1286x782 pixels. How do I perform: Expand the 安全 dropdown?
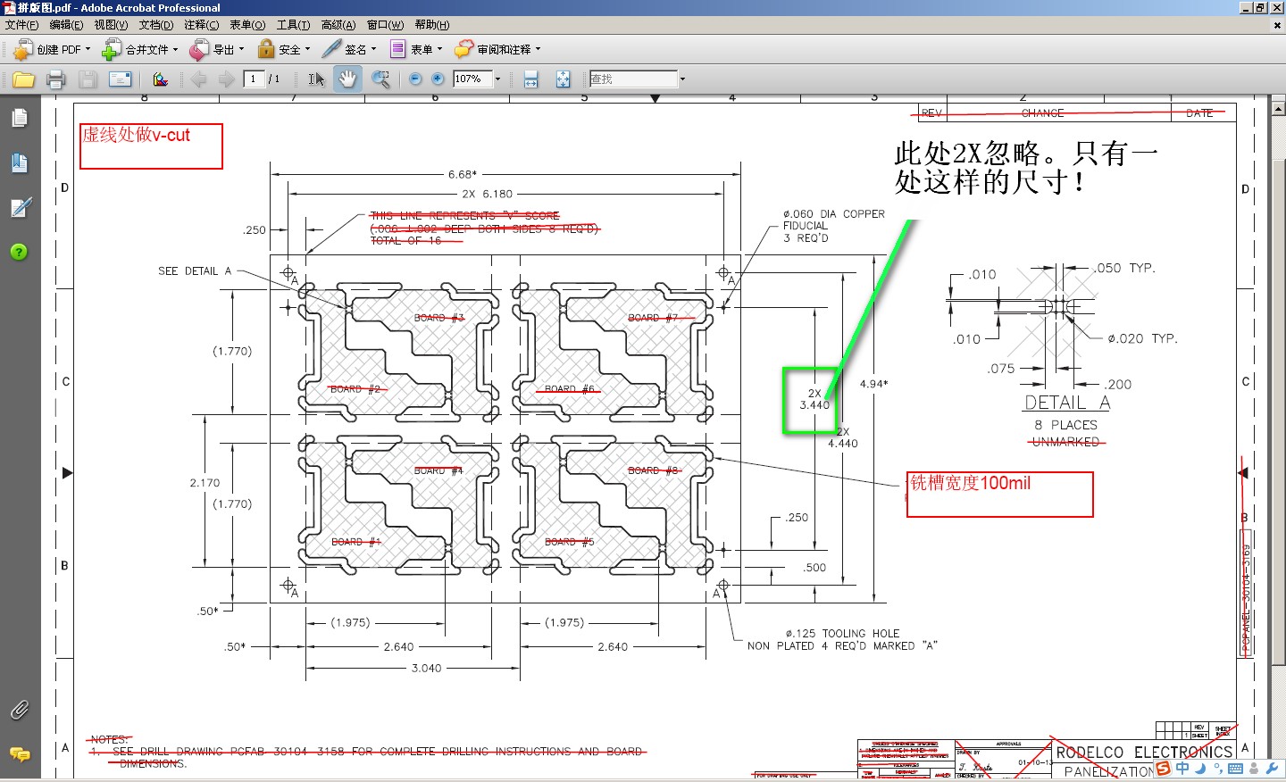click(308, 50)
